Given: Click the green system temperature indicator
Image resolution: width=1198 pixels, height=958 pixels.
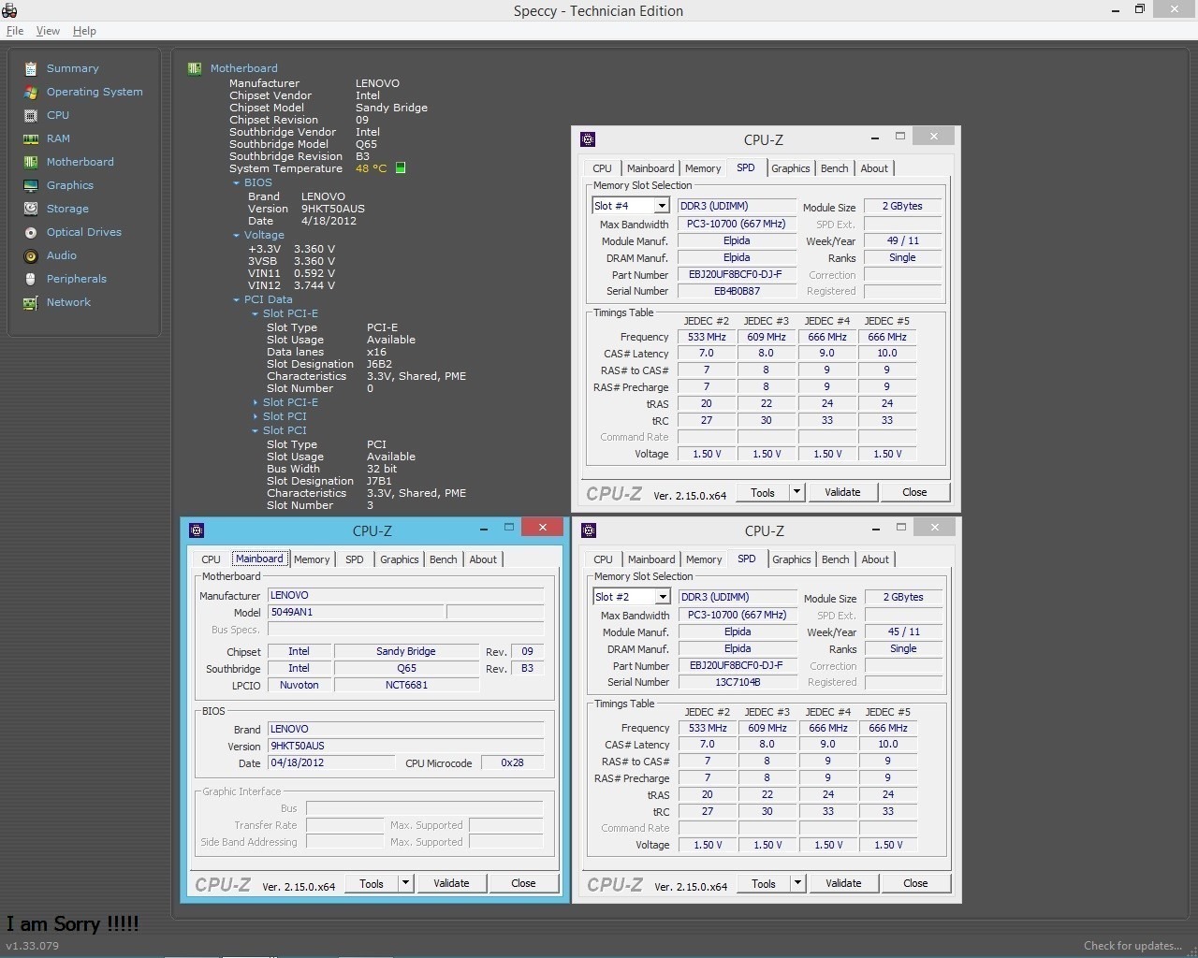Looking at the screenshot, I should [401, 168].
